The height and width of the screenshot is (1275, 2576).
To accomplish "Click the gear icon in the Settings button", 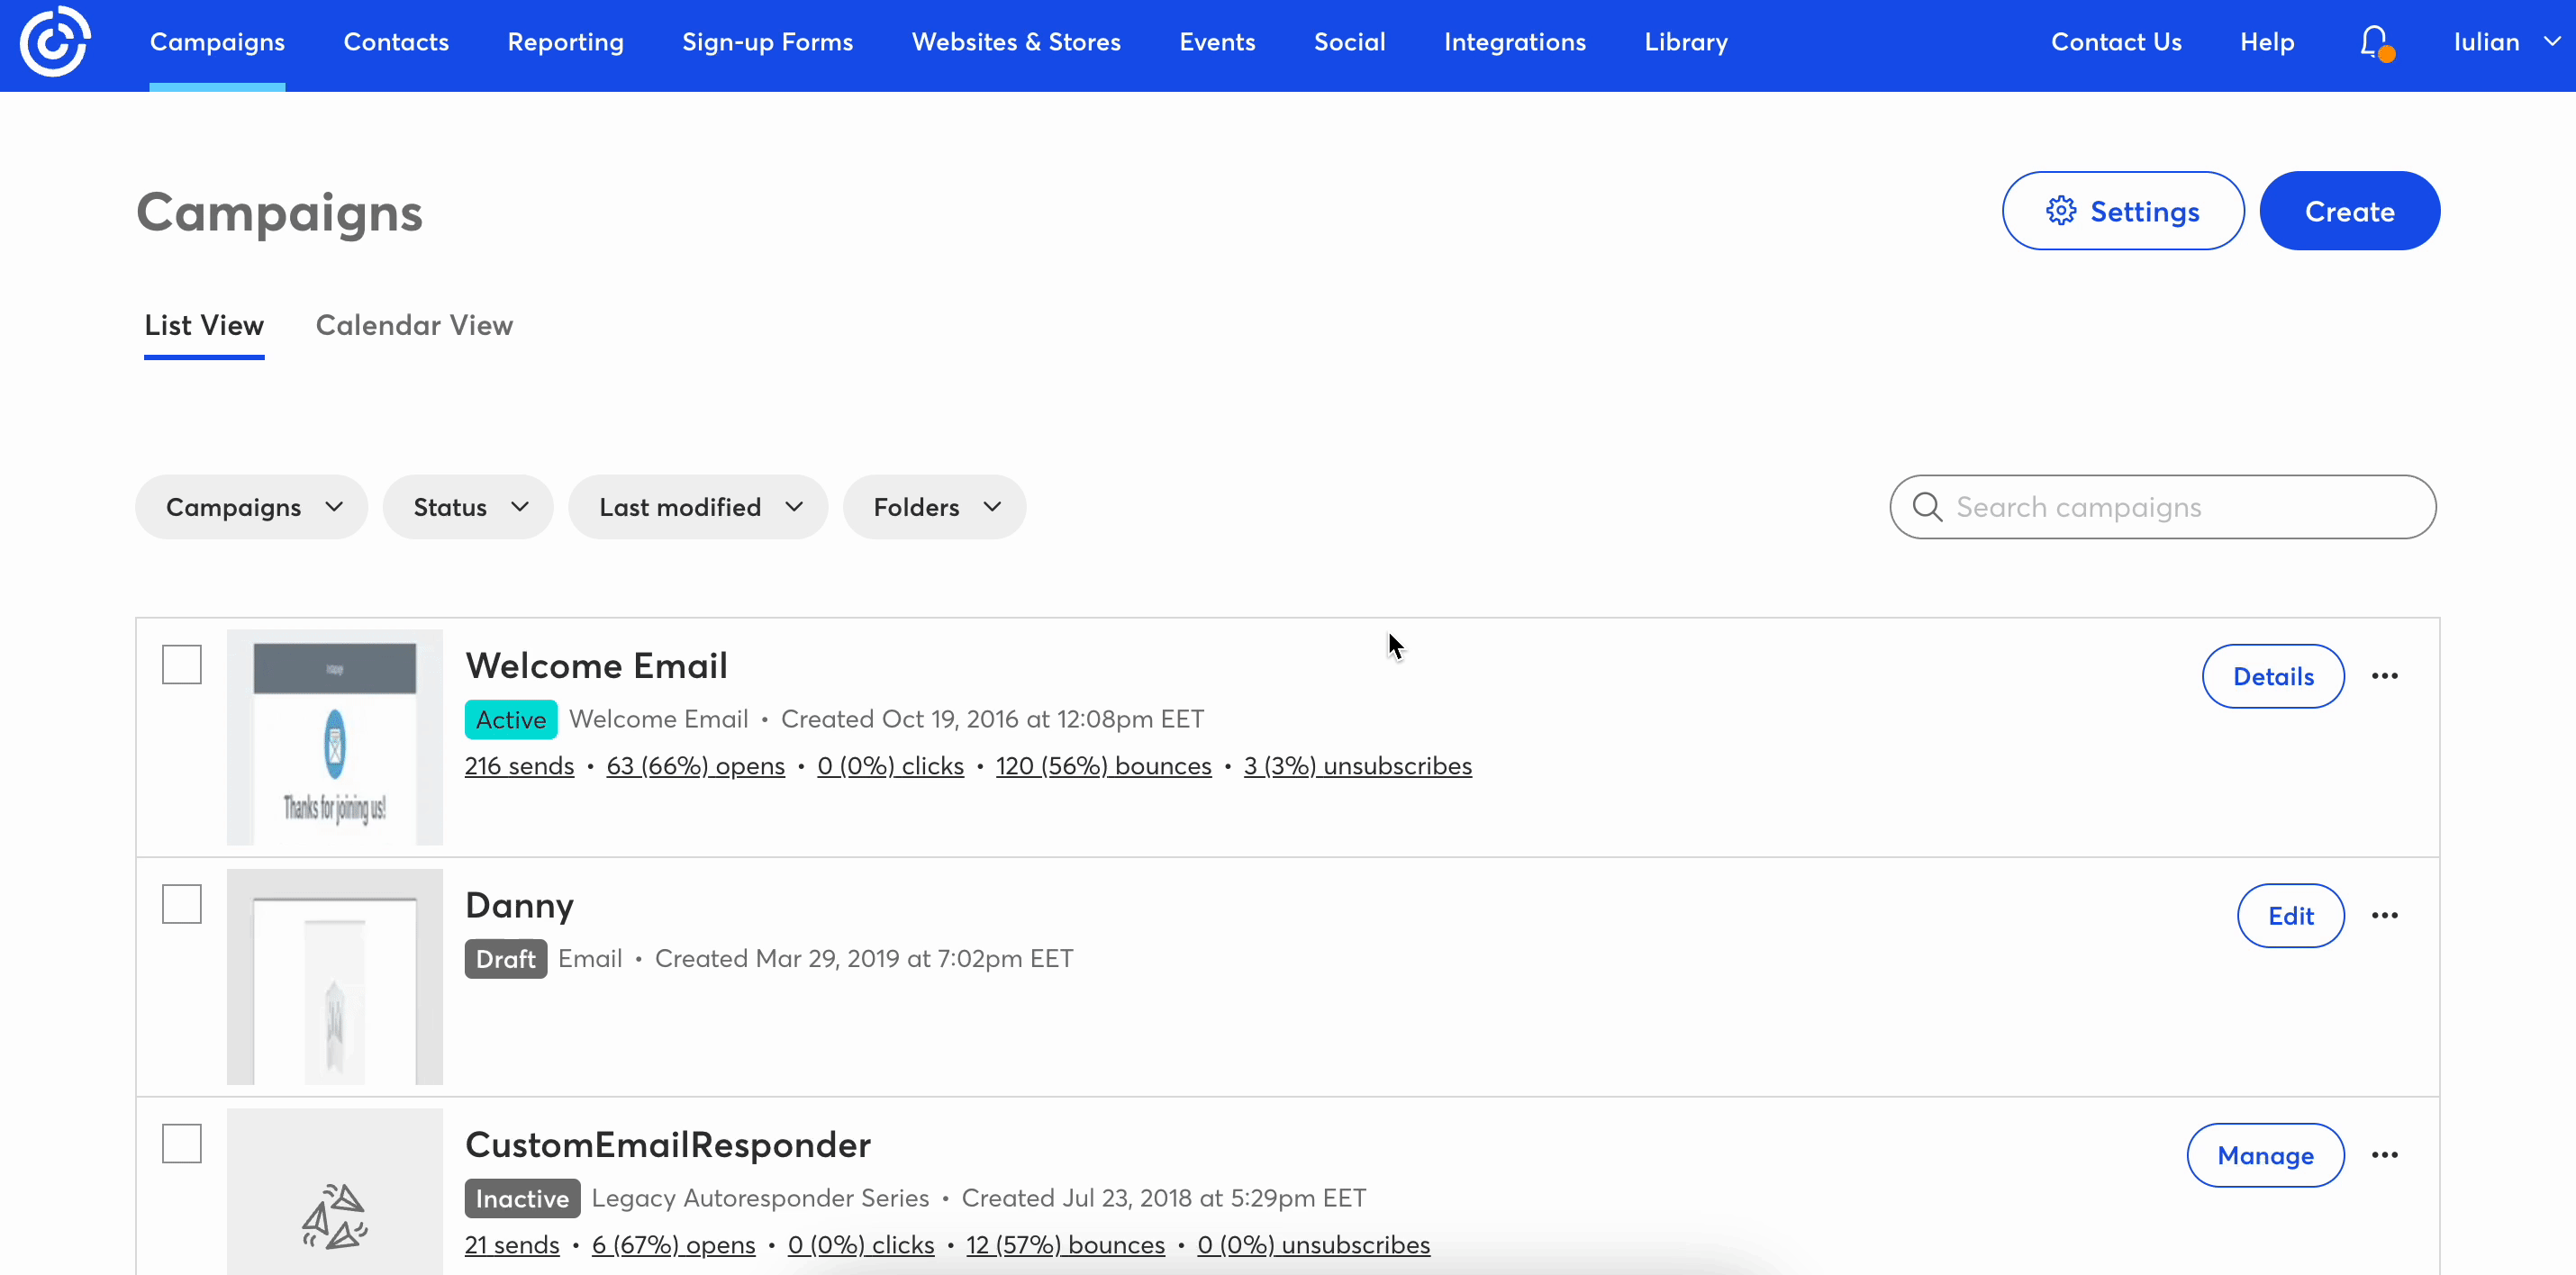I will [2060, 211].
